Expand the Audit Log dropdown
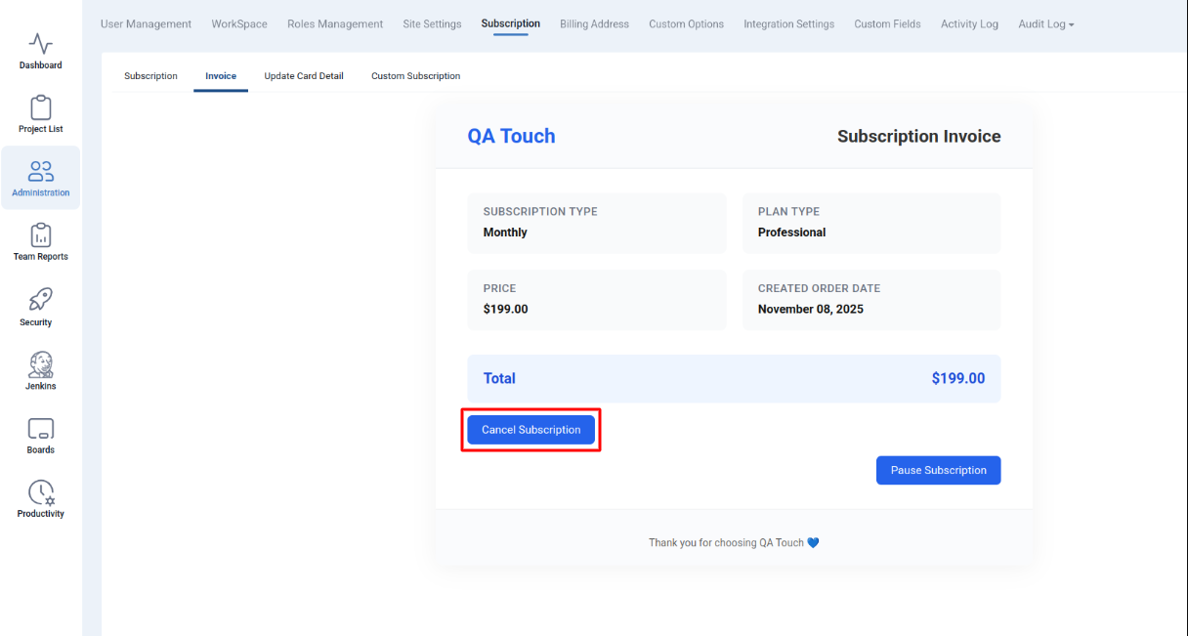Screen dimensions: 1188x636 [x=1045, y=24]
